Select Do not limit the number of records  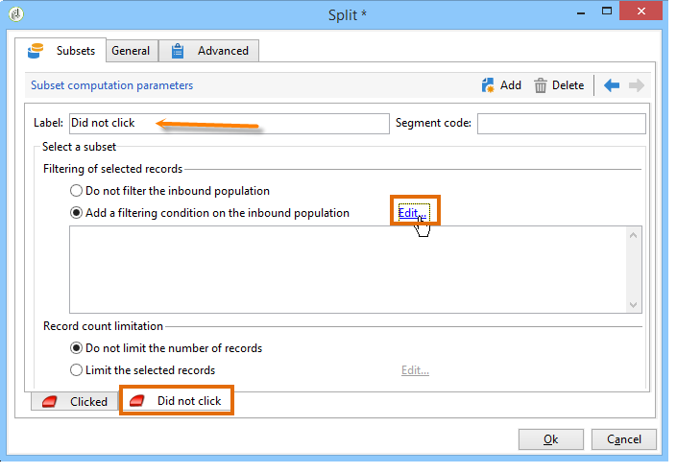tap(76, 348)
